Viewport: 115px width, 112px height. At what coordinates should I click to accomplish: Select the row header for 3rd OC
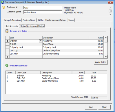point(7,44)
